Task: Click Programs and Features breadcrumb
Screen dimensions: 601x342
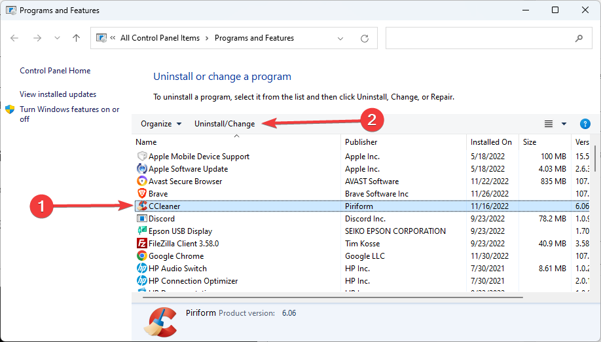Action: click(x=254, y=38)
